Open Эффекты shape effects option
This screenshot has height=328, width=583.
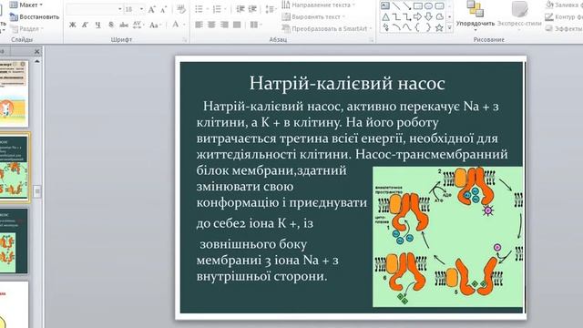pos(563,28)
